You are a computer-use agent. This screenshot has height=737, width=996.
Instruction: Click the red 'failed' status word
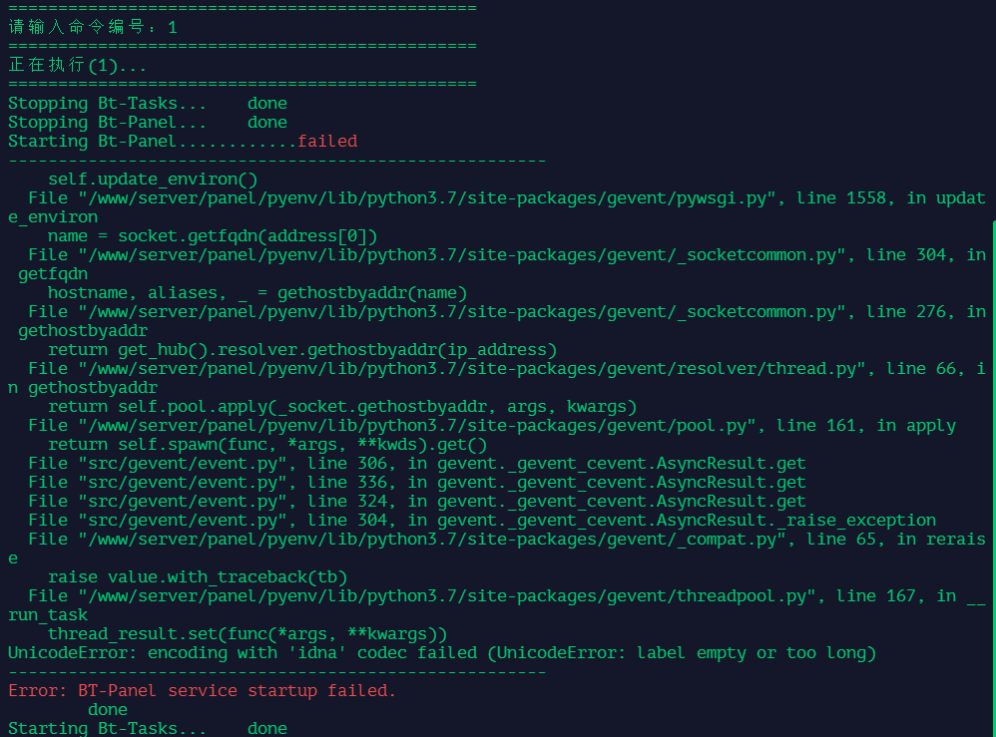(327, 141)
